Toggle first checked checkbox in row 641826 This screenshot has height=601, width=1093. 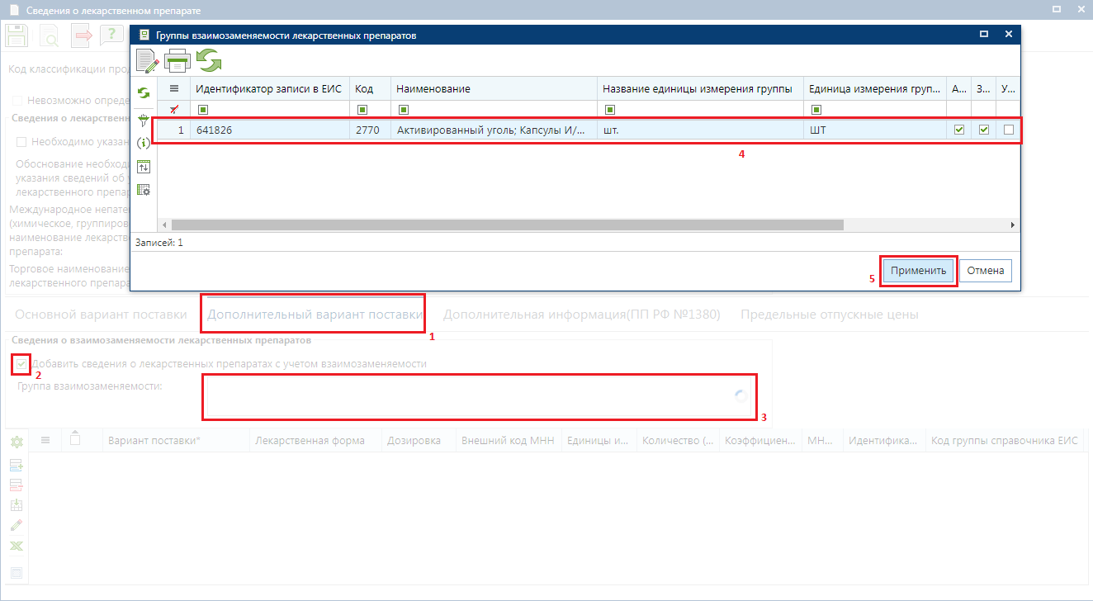click(x=958, y=130)
